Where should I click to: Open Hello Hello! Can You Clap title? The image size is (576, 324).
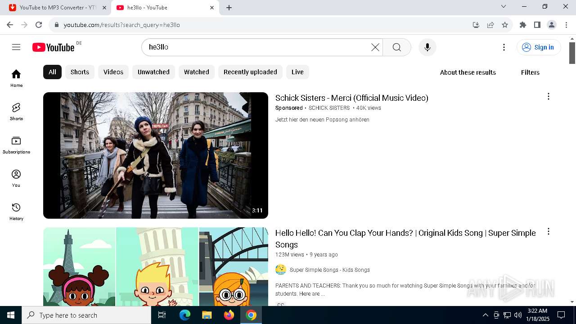click(405, 239)
